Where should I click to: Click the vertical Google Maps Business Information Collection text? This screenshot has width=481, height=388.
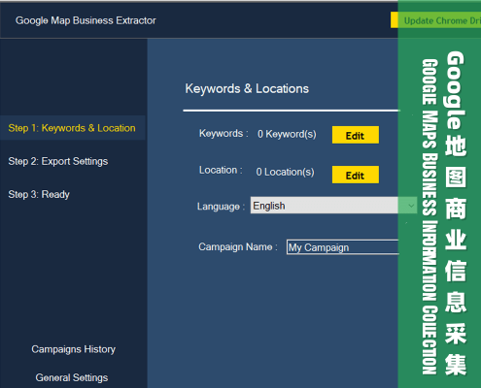point(429,216)
